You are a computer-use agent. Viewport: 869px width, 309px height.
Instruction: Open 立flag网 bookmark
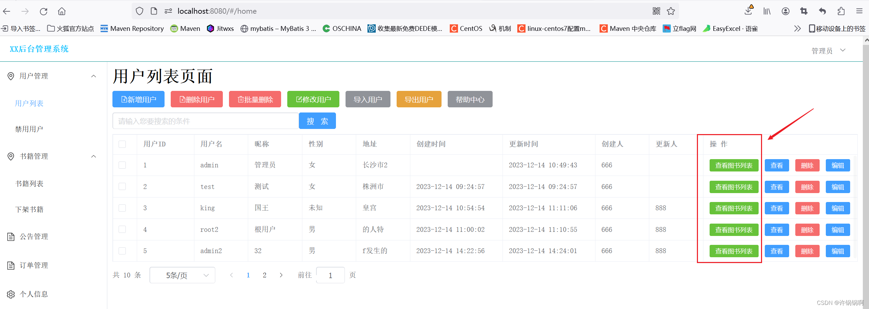click(x=680, y=28)
